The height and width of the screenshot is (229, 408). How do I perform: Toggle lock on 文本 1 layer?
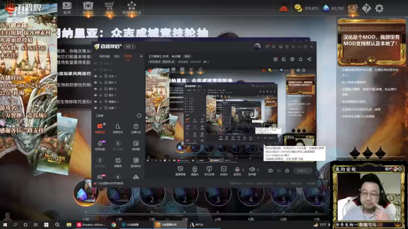pos(100,76)
